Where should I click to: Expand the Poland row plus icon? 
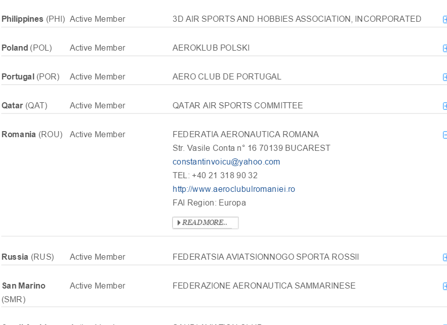pyautogui.click(x=445, y=49)
